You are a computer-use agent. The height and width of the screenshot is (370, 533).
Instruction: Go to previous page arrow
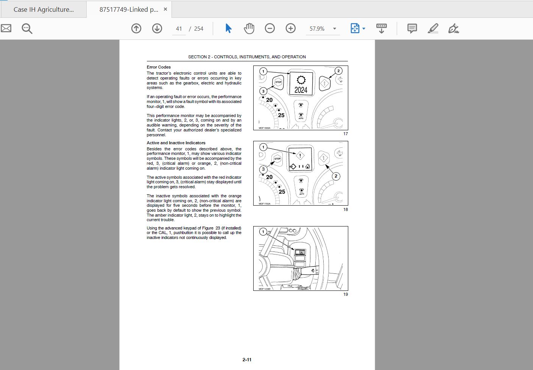pos(136,28)
